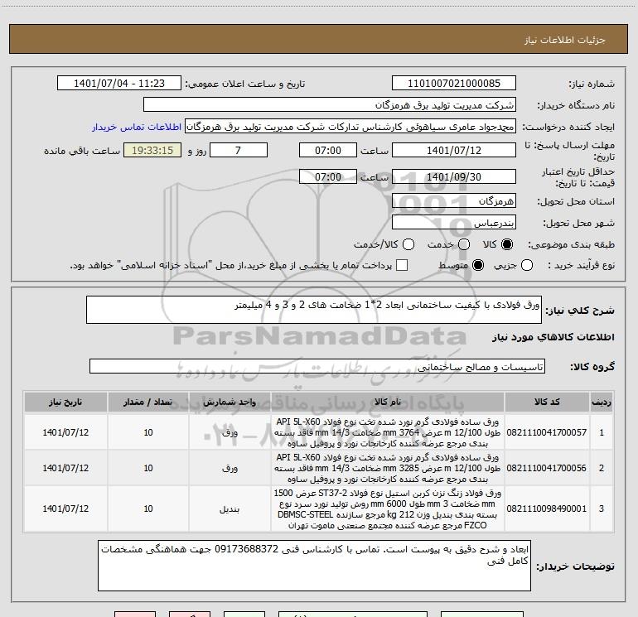The image size is (638, 617).
Task: Click the price validity date 1401/09/30 field
Action: (454, 177)
